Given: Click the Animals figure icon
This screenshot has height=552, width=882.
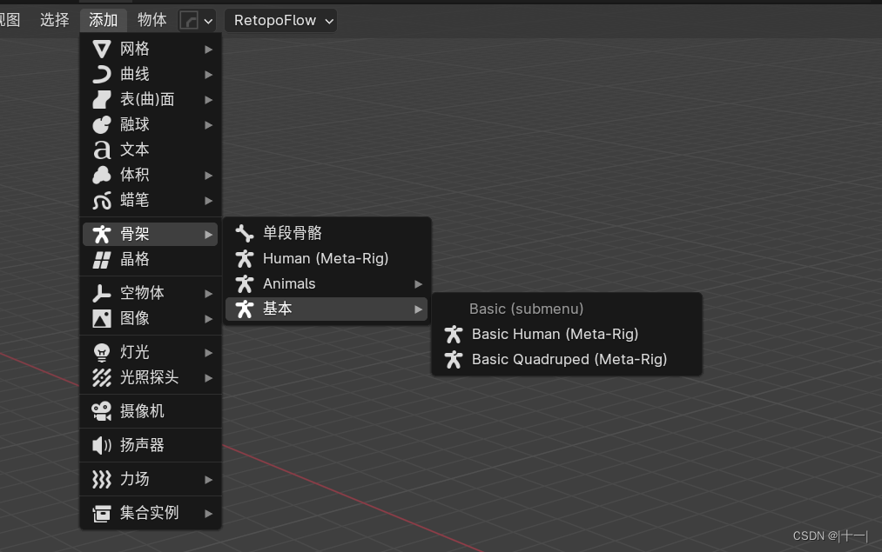Looking at the screenshot, I should 245,283.
